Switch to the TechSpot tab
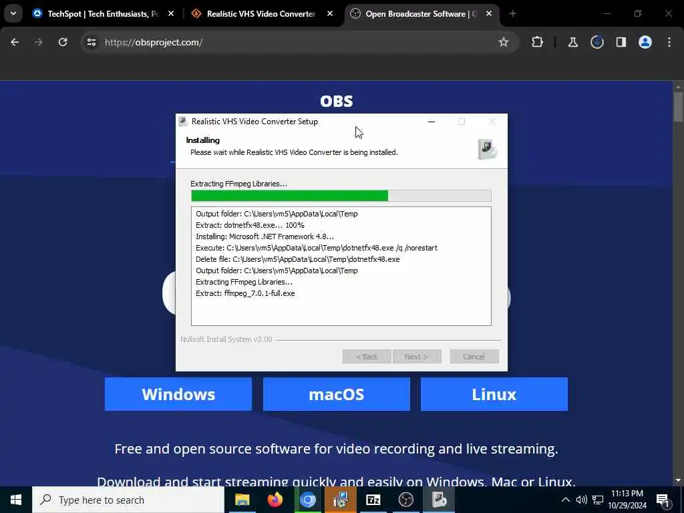The height and width of the screenshot is (513, 684). coord(102,14)
